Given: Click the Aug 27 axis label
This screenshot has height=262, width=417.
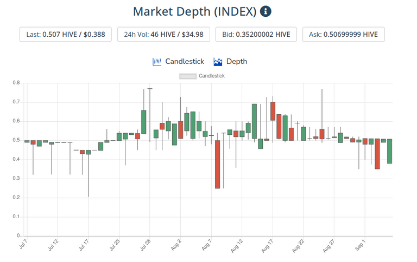Looking at the screenshot, I should tap(329, 246).
